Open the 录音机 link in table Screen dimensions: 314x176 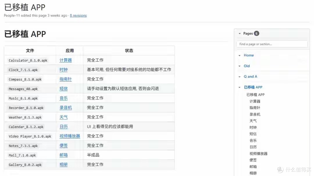click(65, 107)
